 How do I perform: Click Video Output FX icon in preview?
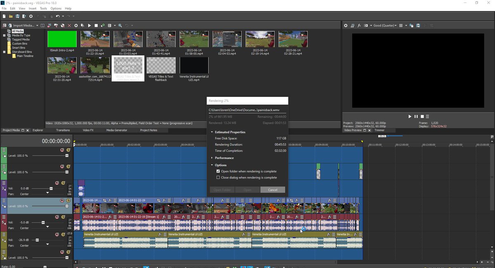tap(359, 26)
